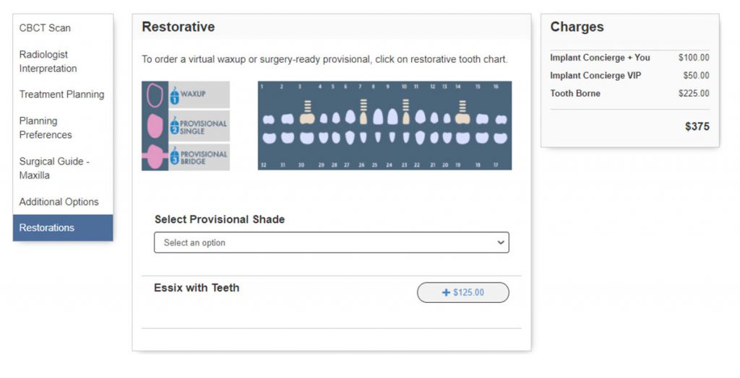740x378 pixels.
Task: Go to Additional Options section
Action: click(59, 202)
